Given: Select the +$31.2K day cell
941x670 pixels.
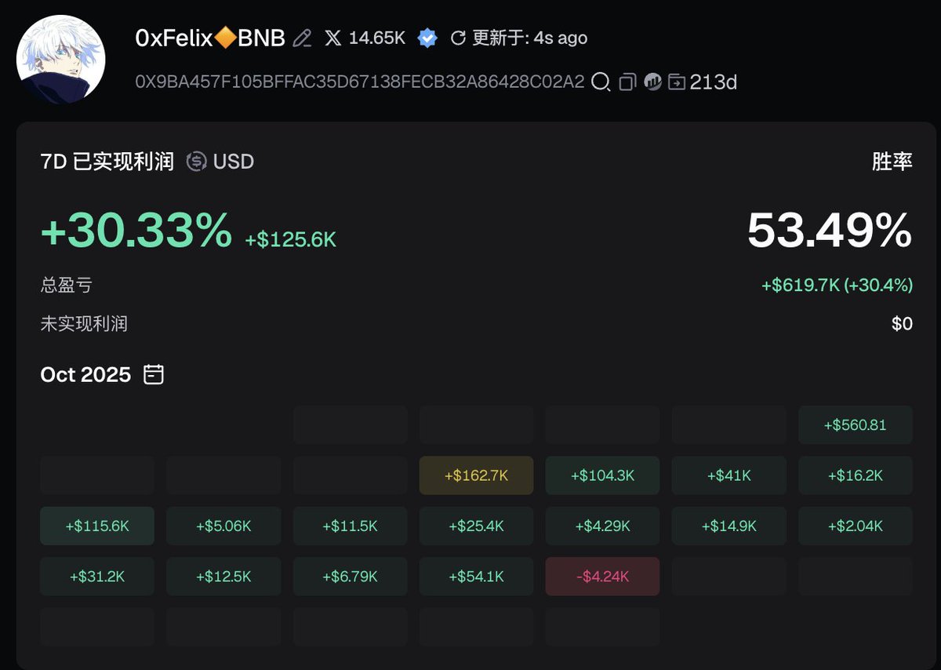Looking at the screenshot, I should click(97, 577).
